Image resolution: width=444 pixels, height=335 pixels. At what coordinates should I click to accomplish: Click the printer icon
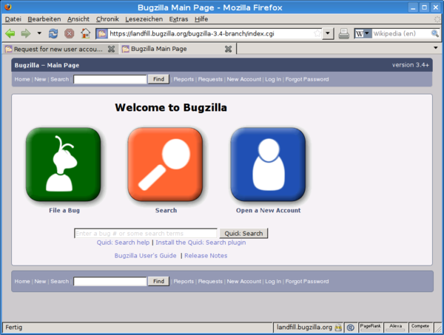344,34
